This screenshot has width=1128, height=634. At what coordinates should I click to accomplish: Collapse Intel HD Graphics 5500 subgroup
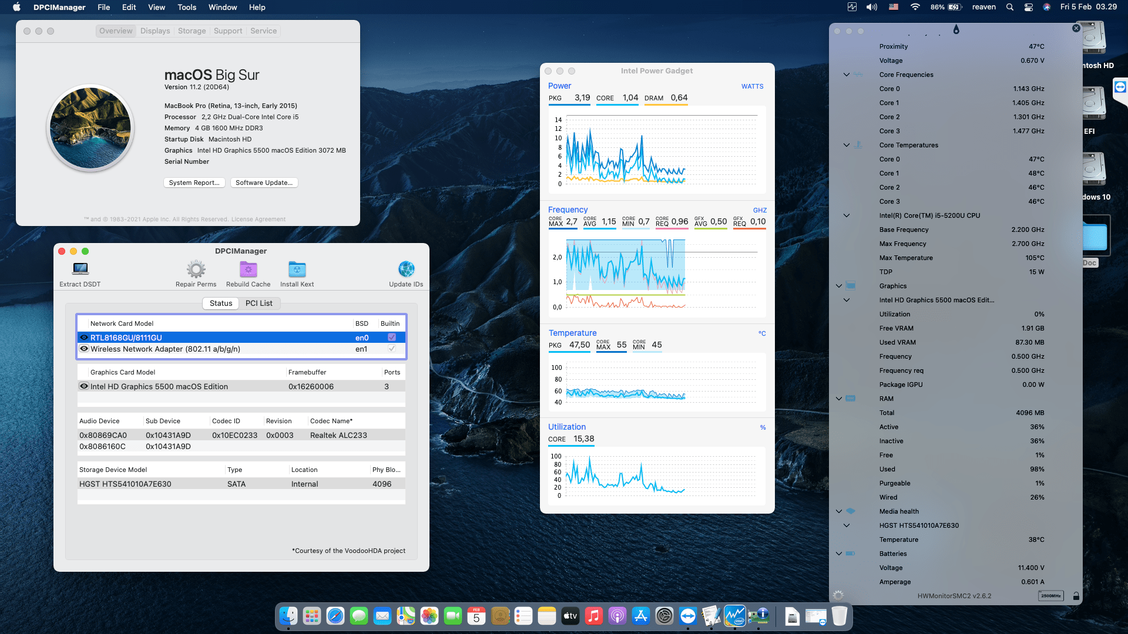click(847, 300)
